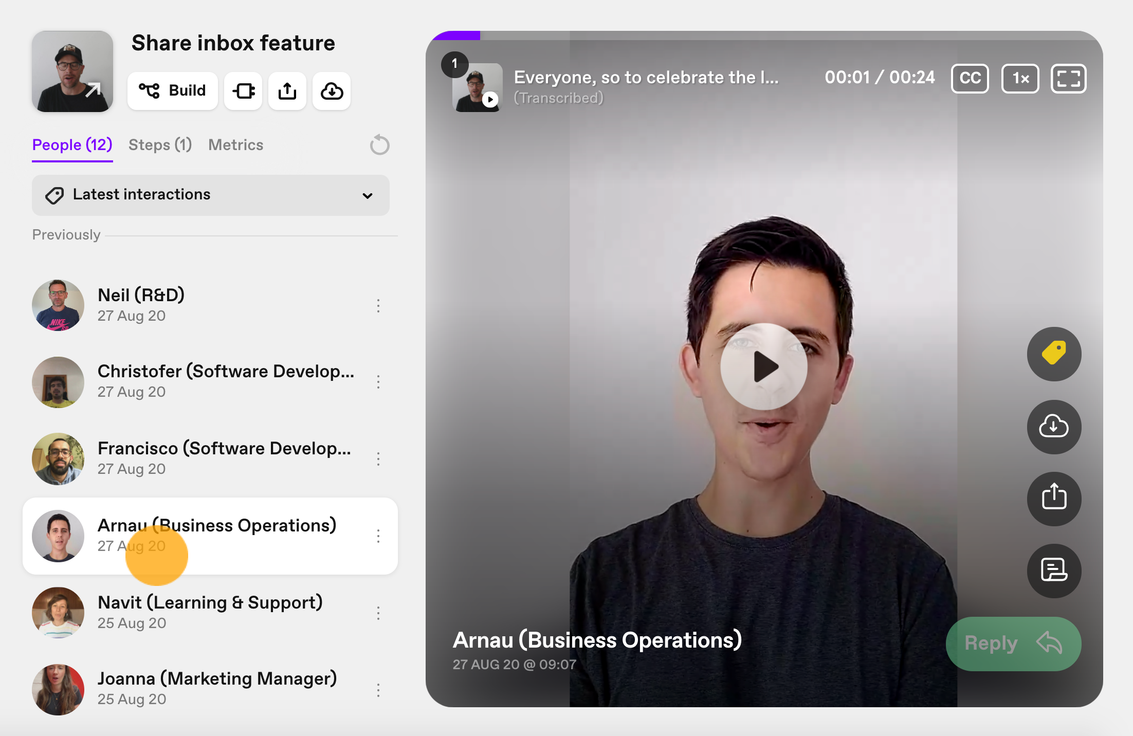Expand the Latest interactions dropdown
1133x736 pixels.
(211, 195)
